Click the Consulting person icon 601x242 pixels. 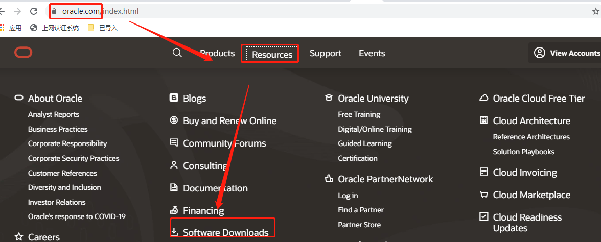(174, 165)
